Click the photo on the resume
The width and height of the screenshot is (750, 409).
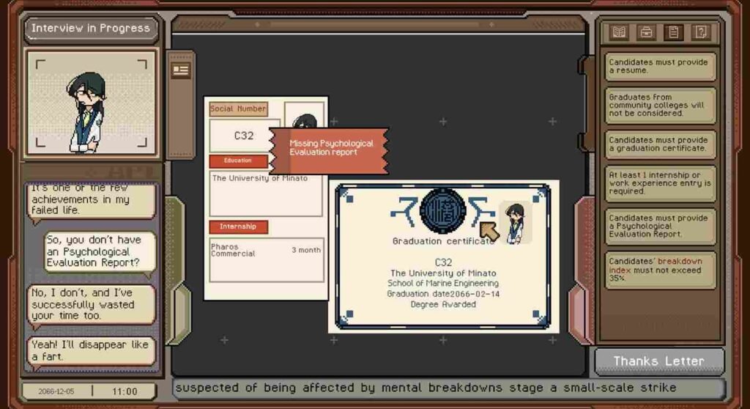304,115
